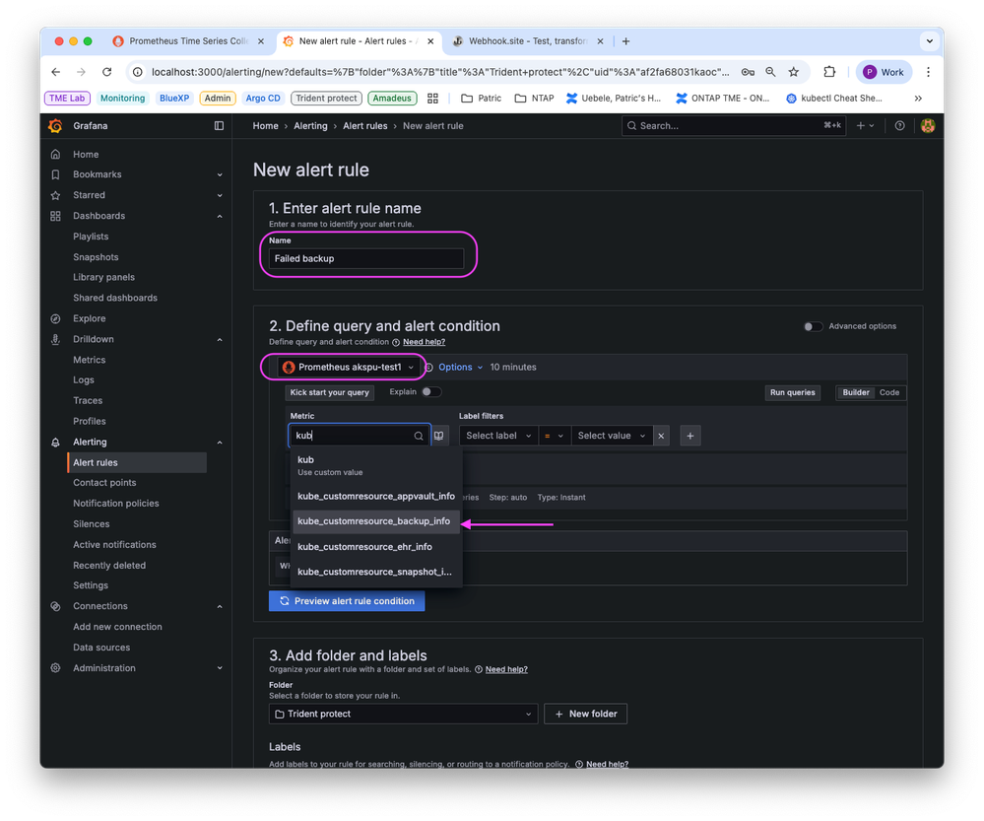The width and height of the screenshot is (984, 821).
Task: Click the Grafana logo icon
Action: pyautogui.click(x=56, y=126)
